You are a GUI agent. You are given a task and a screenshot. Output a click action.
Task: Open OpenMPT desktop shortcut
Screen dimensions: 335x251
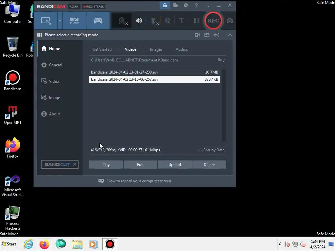(x=13, y=115)
